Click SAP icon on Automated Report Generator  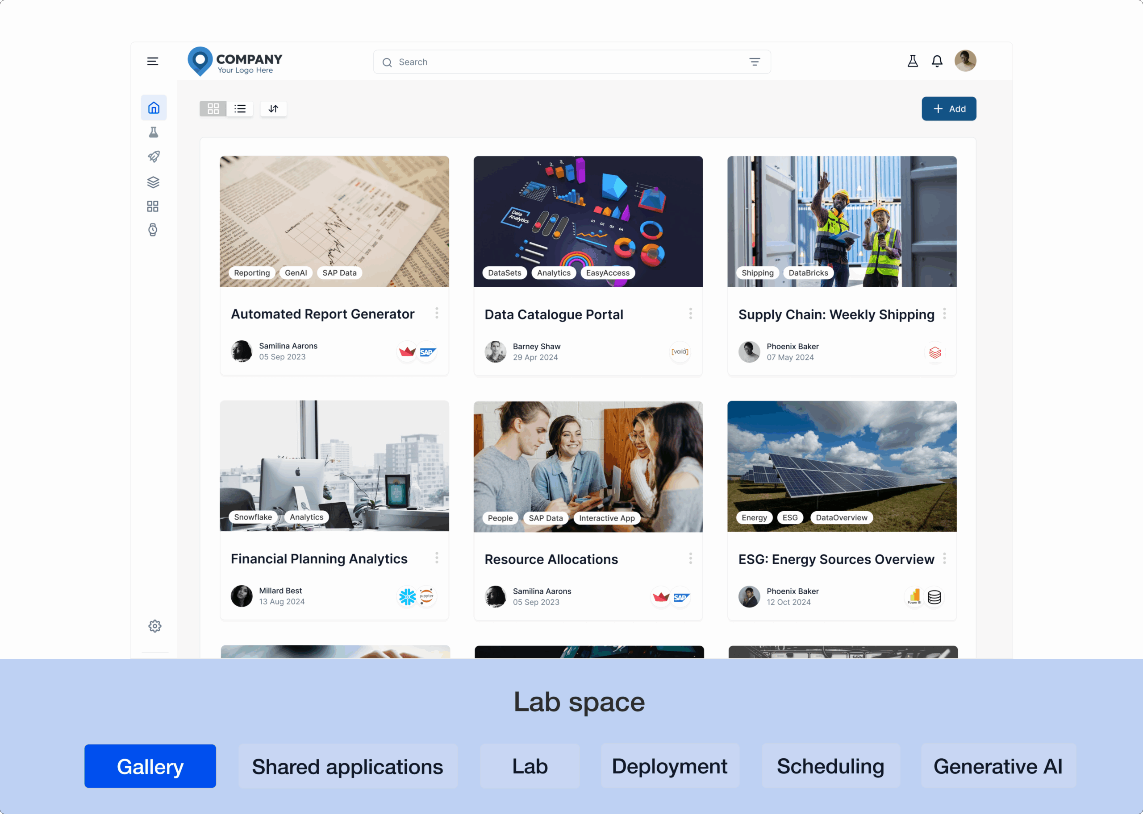[427, 352]
